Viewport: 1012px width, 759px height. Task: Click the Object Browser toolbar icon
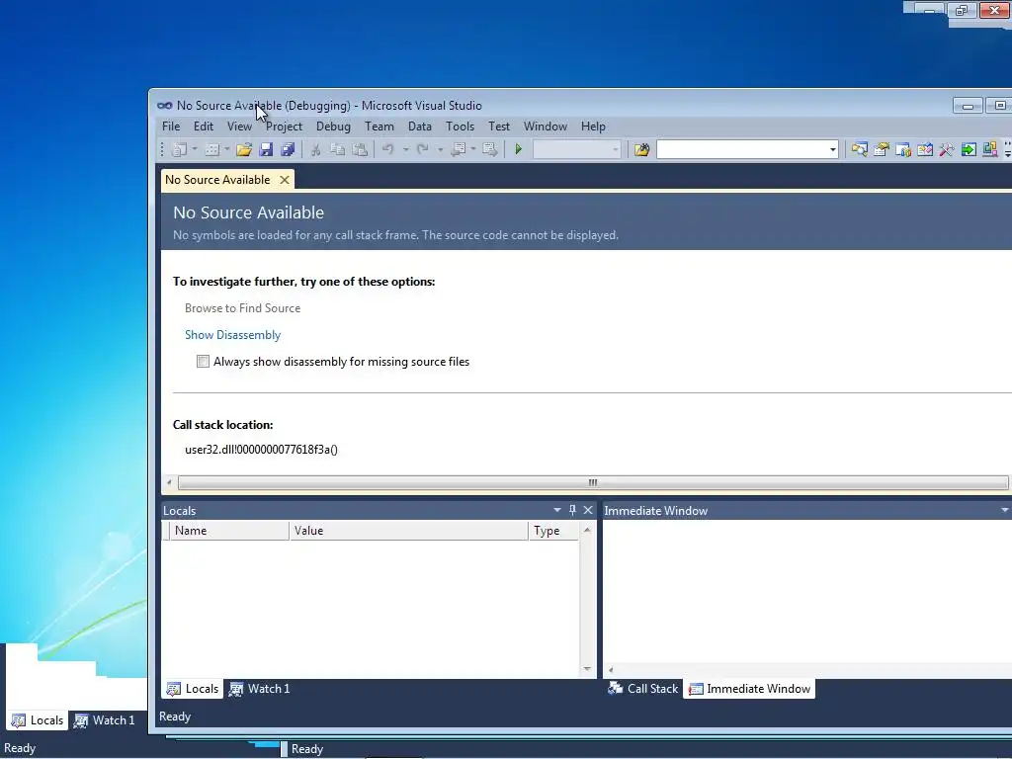click(903, 150)
